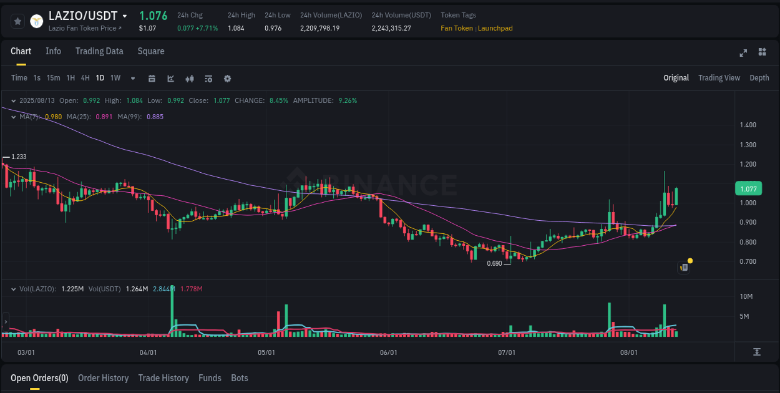Open the chart settings gear

[227, 79]
